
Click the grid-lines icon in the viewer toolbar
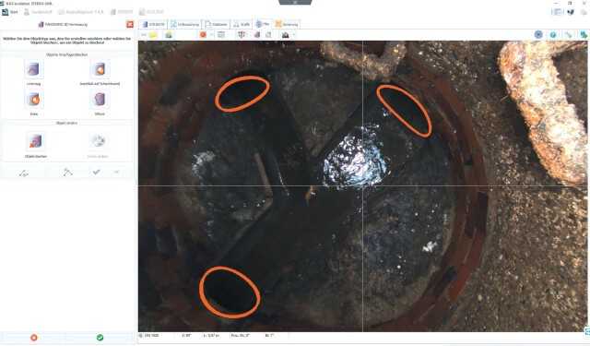pyautogui.click(x=221, y=35)
